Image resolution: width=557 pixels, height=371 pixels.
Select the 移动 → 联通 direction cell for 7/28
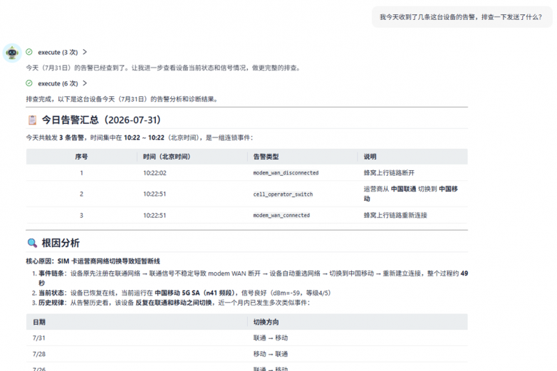point(271,354)
